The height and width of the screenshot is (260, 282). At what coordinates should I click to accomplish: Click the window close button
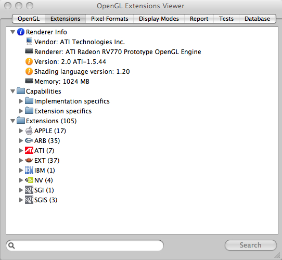(8, 6)
